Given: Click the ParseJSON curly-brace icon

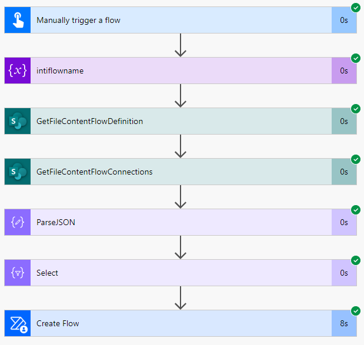Looking at the screenshot, I should [17, 222].
